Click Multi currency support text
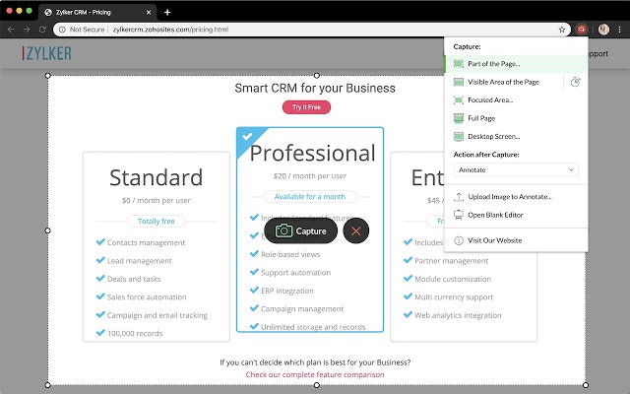 (454, 297)
